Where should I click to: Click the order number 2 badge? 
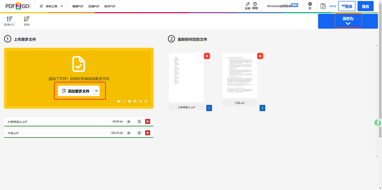[262, 108]
